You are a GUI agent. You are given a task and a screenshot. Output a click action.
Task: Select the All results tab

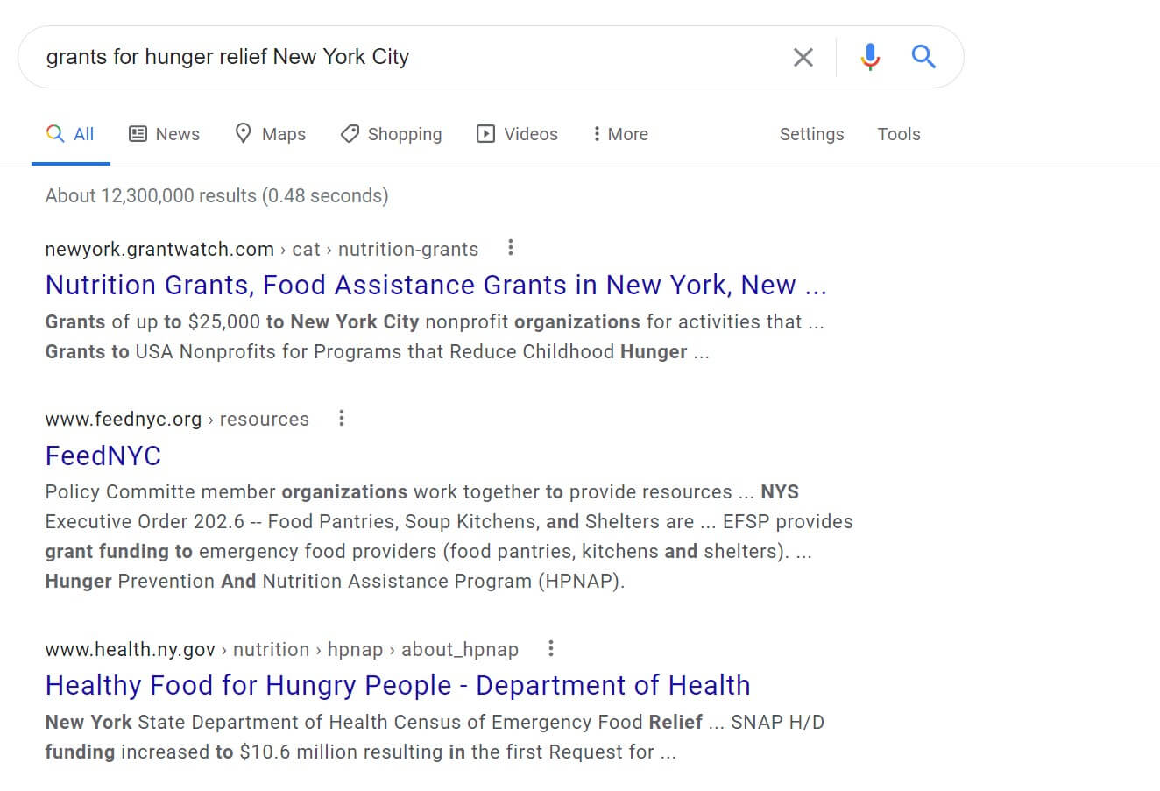click(71, 134)
